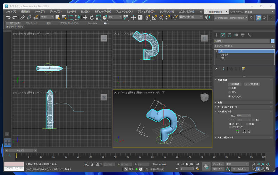
Task: Click the 3D Snaps toggle icon
Action: pyautogui.click(x=148, y=17)
